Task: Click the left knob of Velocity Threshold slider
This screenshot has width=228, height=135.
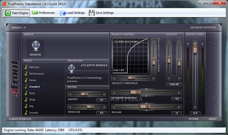Action: tap(114, 78)
